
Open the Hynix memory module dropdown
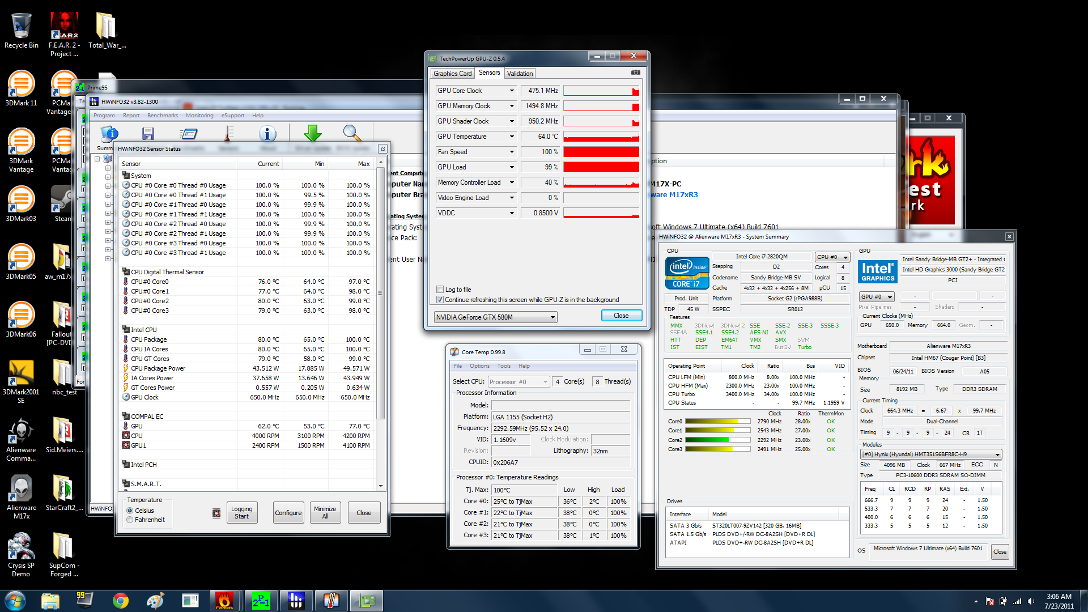click(931, 454)
